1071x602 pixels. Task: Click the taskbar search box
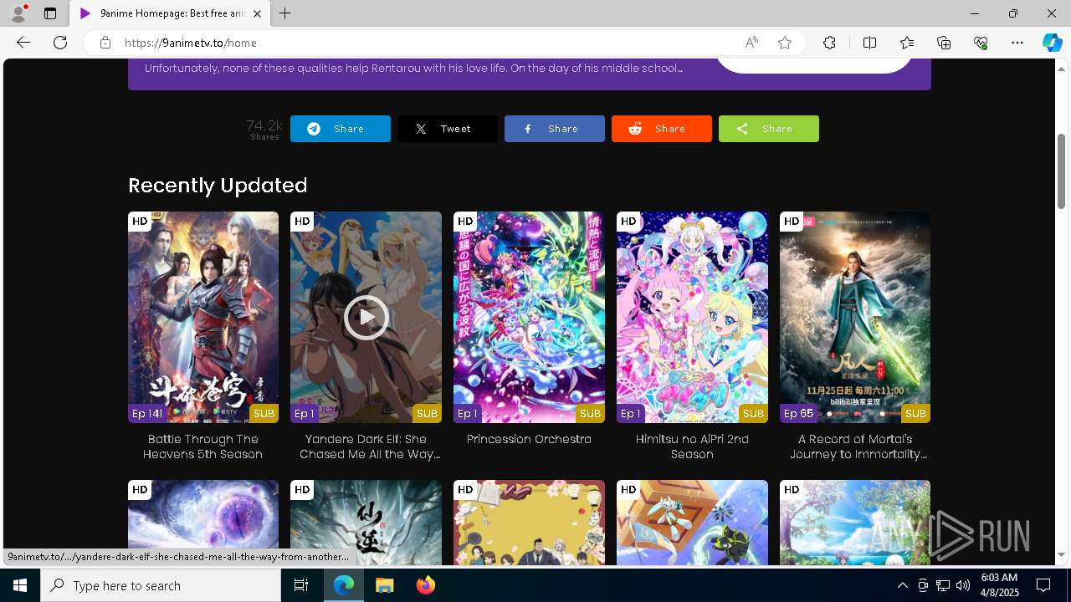point(161,585)
